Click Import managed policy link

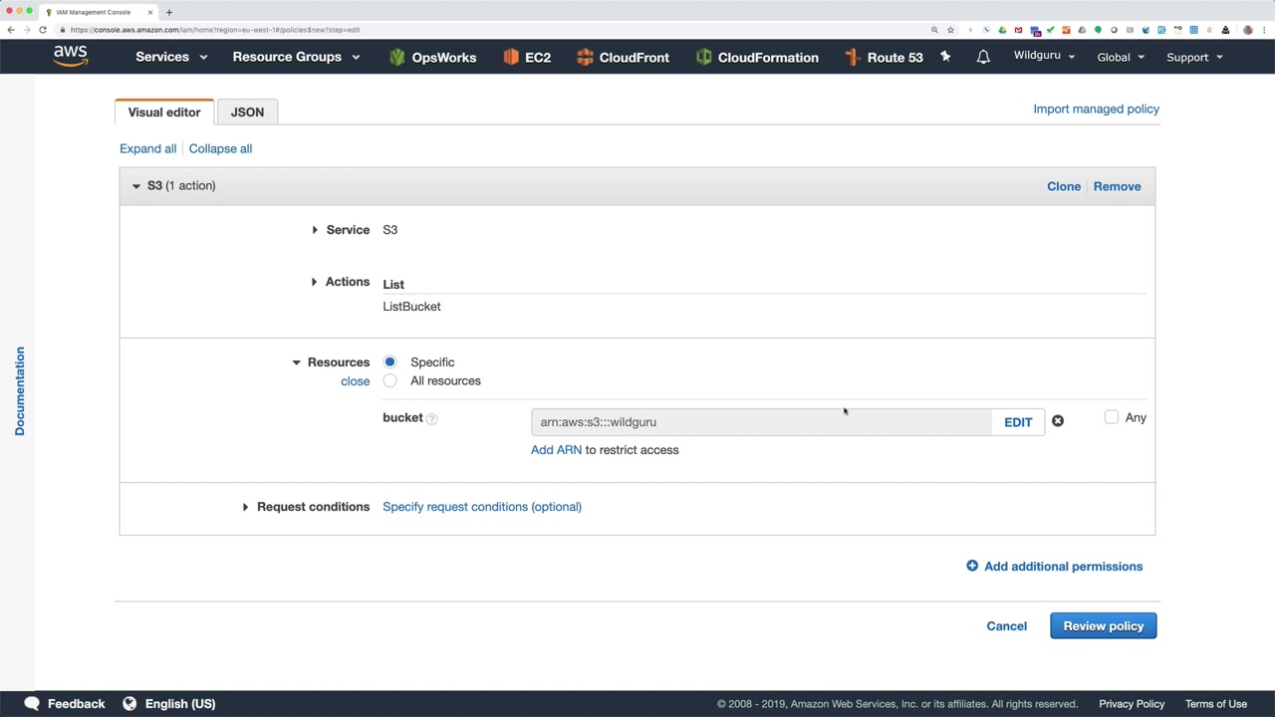(x=1096, y=109)
